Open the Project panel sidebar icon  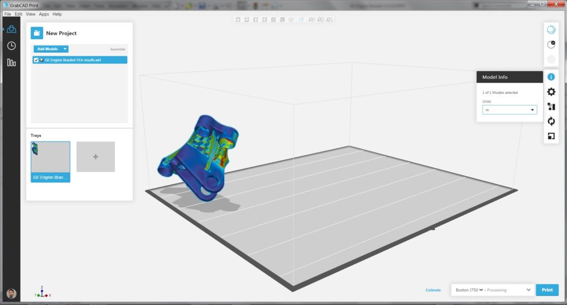point(11,29)
